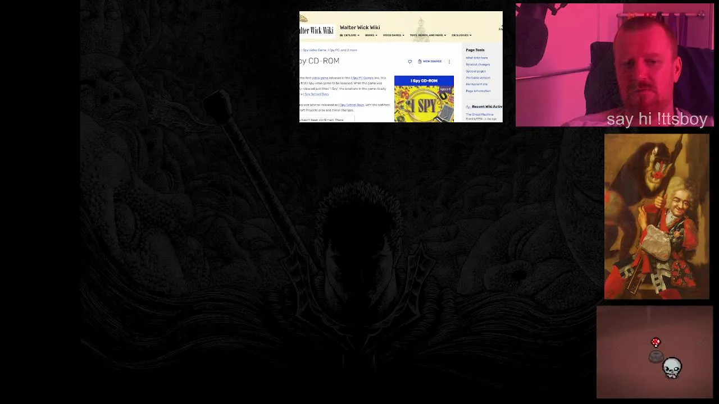Click the Recent Wiki Activity heading icon

(x=468, y=107)
